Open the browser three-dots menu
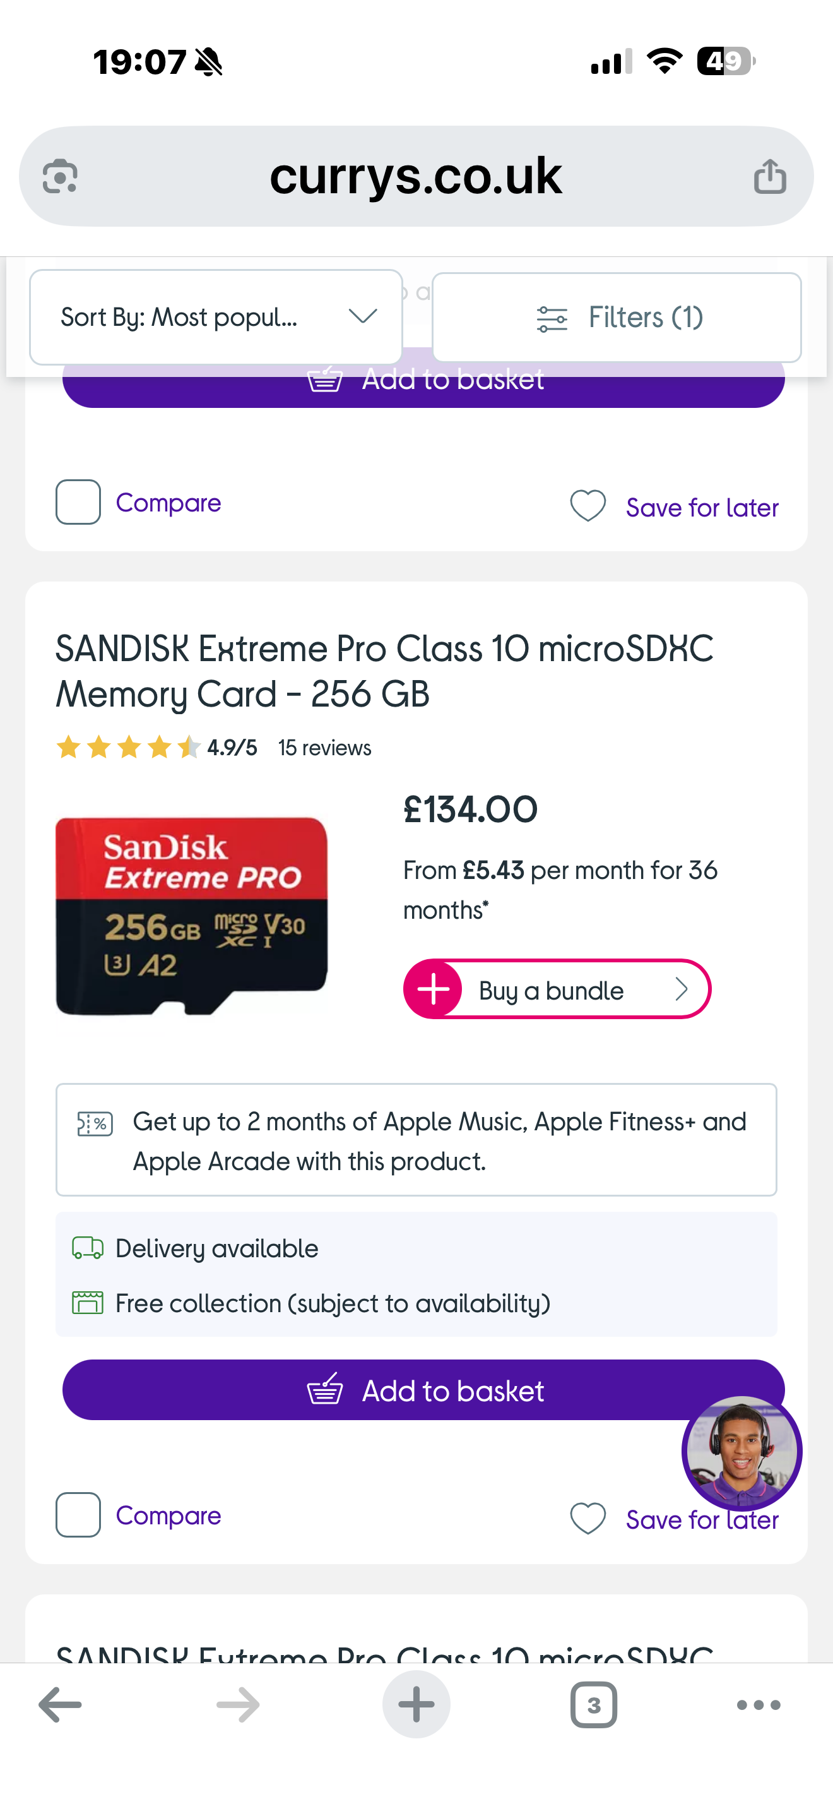833x1811 pixels. [758, 1704]
